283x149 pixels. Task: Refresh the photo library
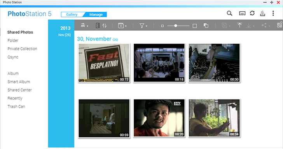252,13
